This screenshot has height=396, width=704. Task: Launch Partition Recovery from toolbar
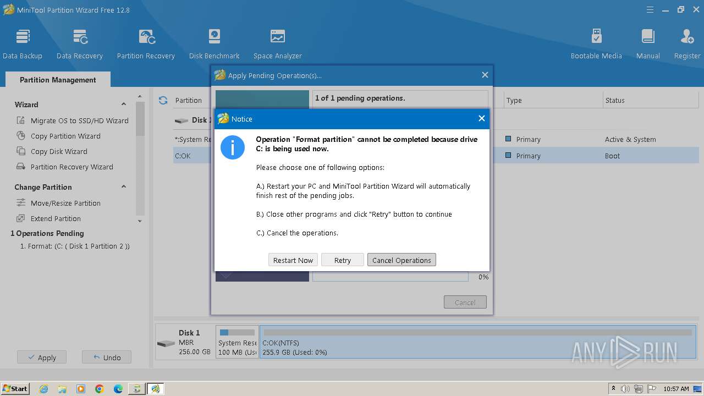click(146, 44)
